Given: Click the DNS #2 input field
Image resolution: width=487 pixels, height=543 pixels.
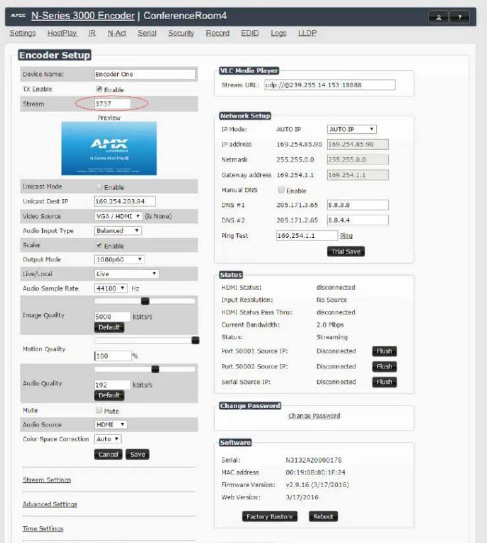Looking at the screenshot, I should pyautogui.click(x=358, y=220).
